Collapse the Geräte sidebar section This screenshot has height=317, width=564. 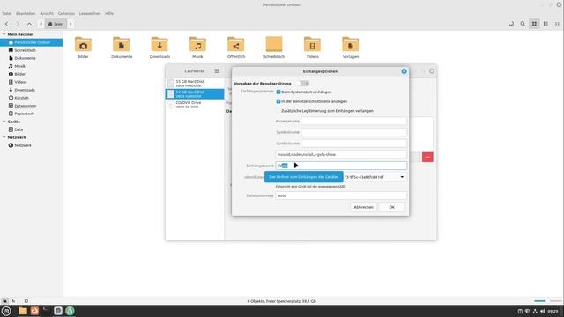click(4, 122)
